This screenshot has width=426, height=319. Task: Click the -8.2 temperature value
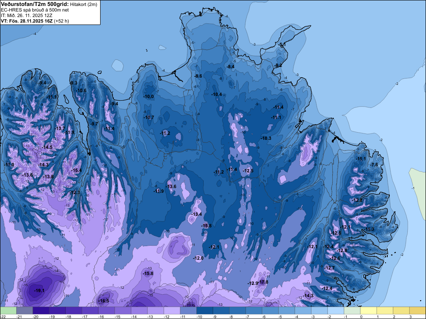pos(279,65)
